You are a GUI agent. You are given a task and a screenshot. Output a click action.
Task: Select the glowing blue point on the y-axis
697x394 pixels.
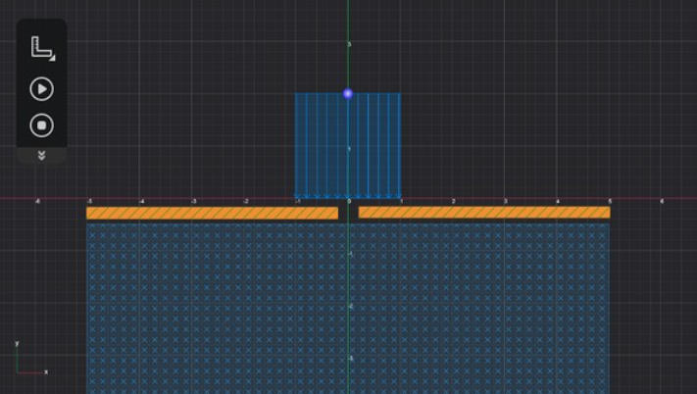click(x=348, y=94)
